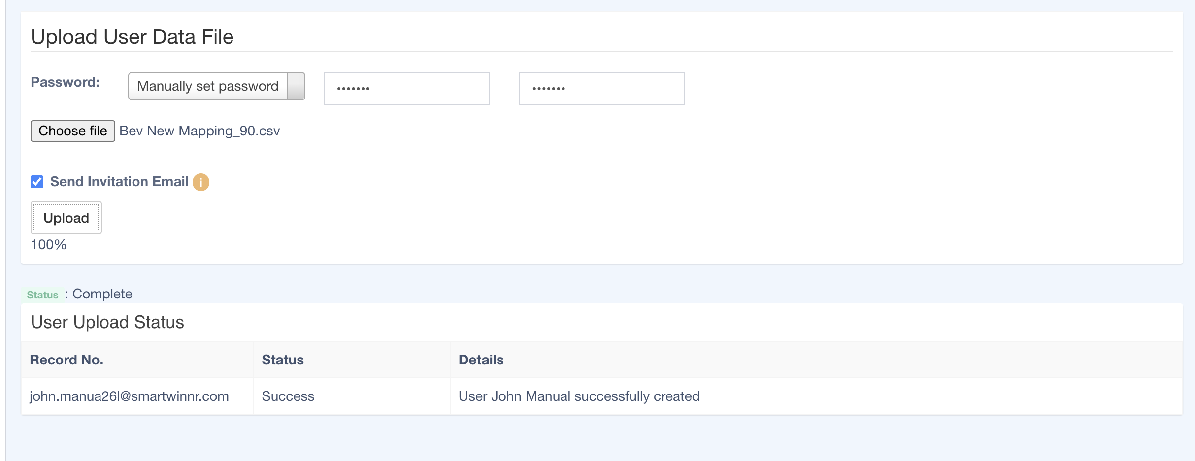
Task: Click the Status column header in table
Action: click(x=283, y=360)
